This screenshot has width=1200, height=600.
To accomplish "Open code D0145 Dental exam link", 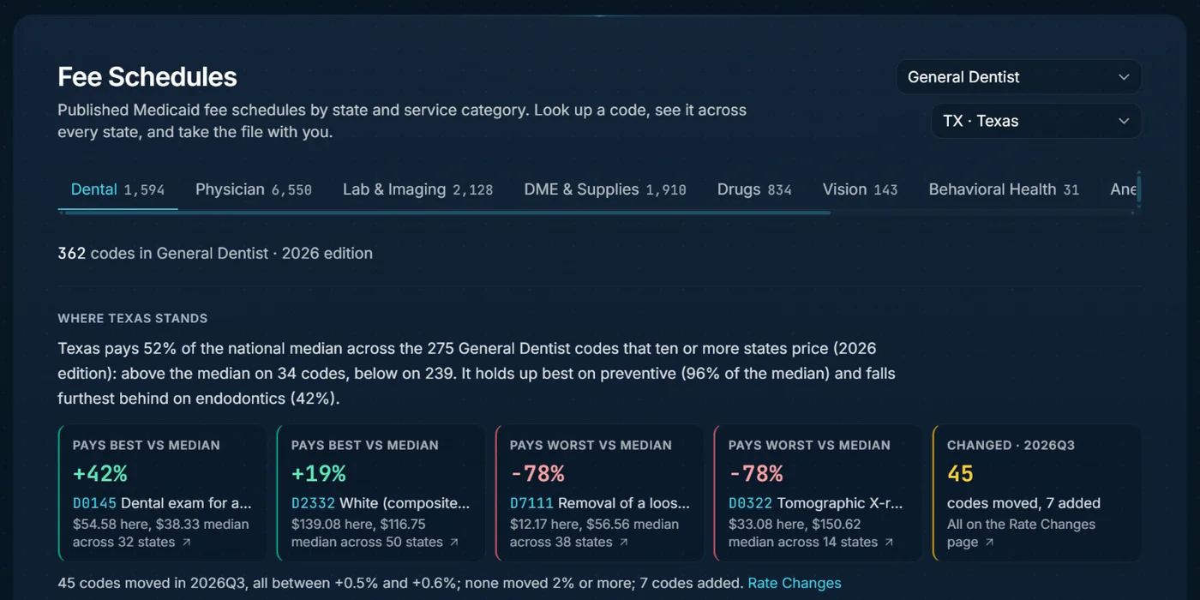I will [162, 503].
